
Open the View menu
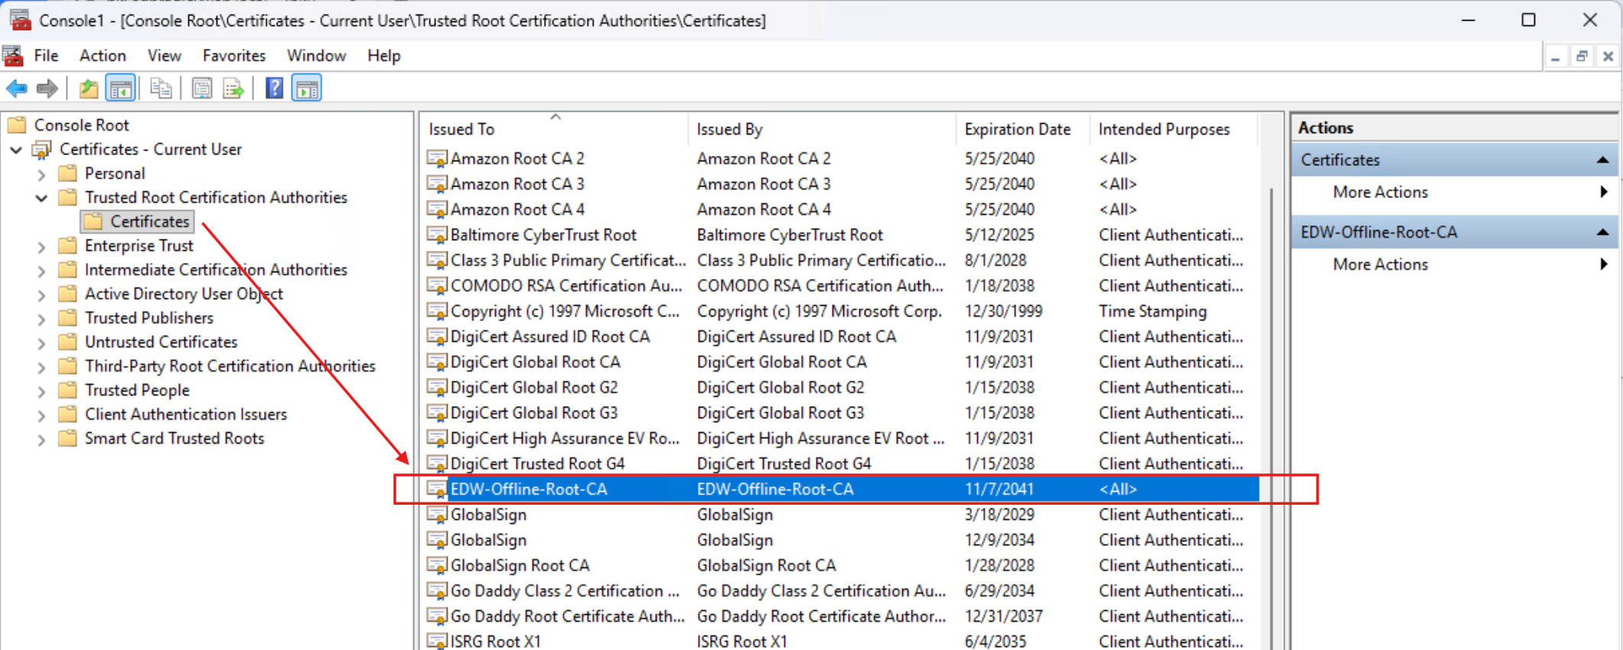click(x=164, y=56)
